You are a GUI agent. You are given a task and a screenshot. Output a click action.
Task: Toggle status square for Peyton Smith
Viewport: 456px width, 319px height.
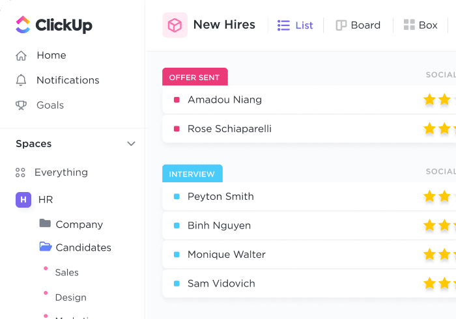pos(177,197)
